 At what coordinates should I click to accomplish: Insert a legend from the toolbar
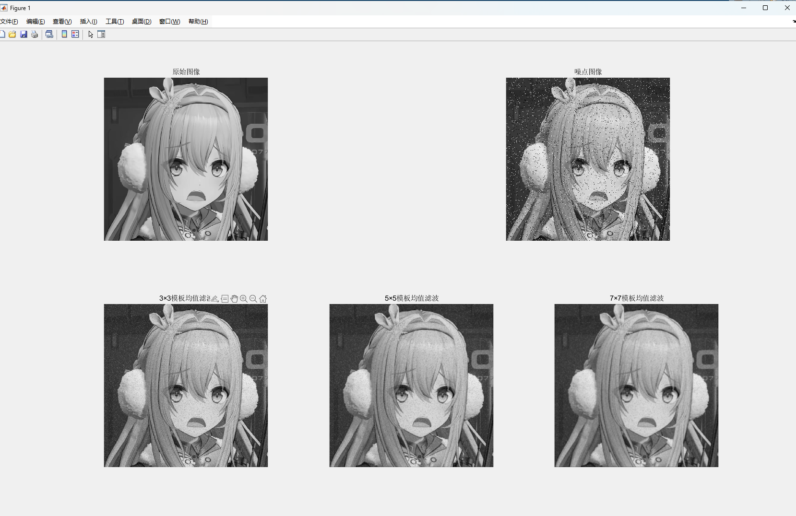75,34
